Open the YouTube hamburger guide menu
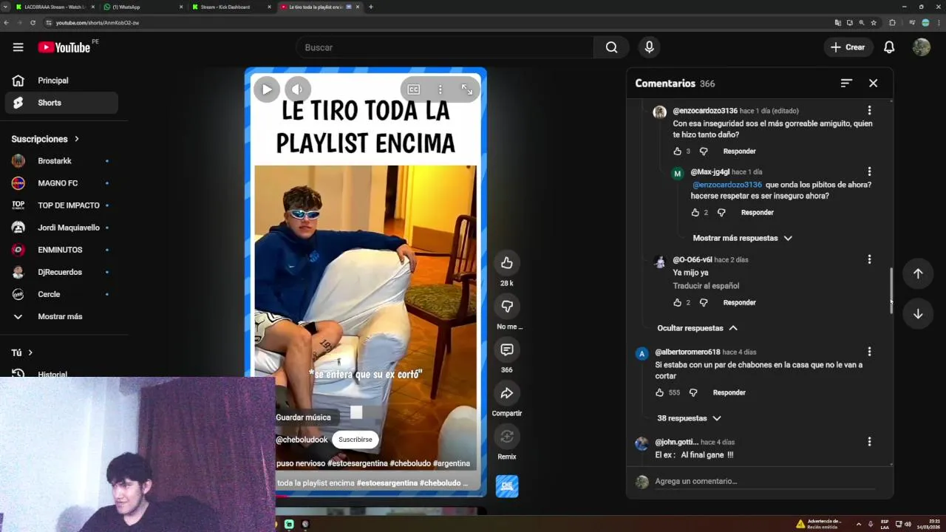Screen dimensions: 946x532 point(18,47)
